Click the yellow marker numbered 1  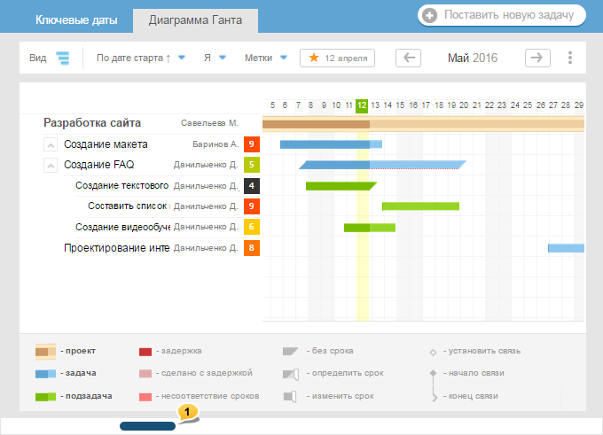187,413
